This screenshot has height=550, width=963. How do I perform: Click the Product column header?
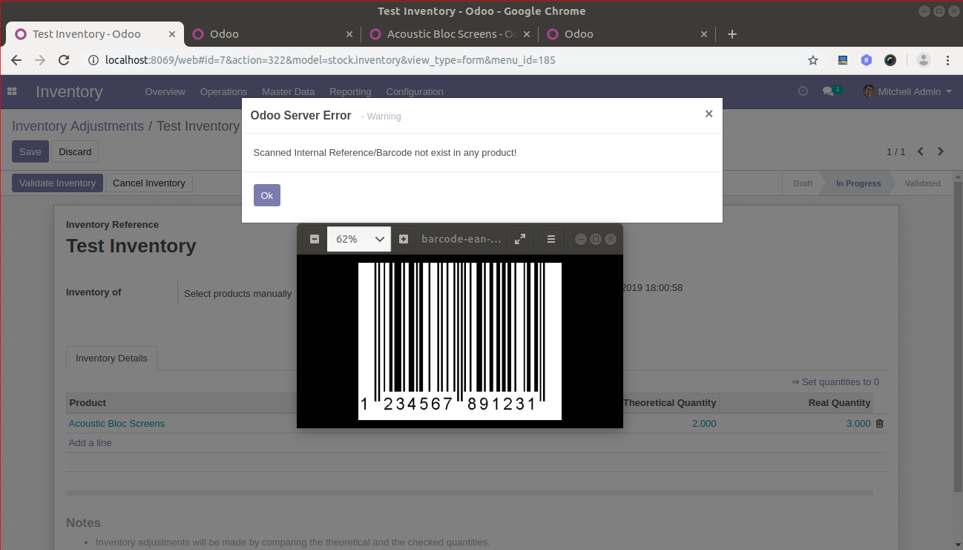click(x=88, y=403)
